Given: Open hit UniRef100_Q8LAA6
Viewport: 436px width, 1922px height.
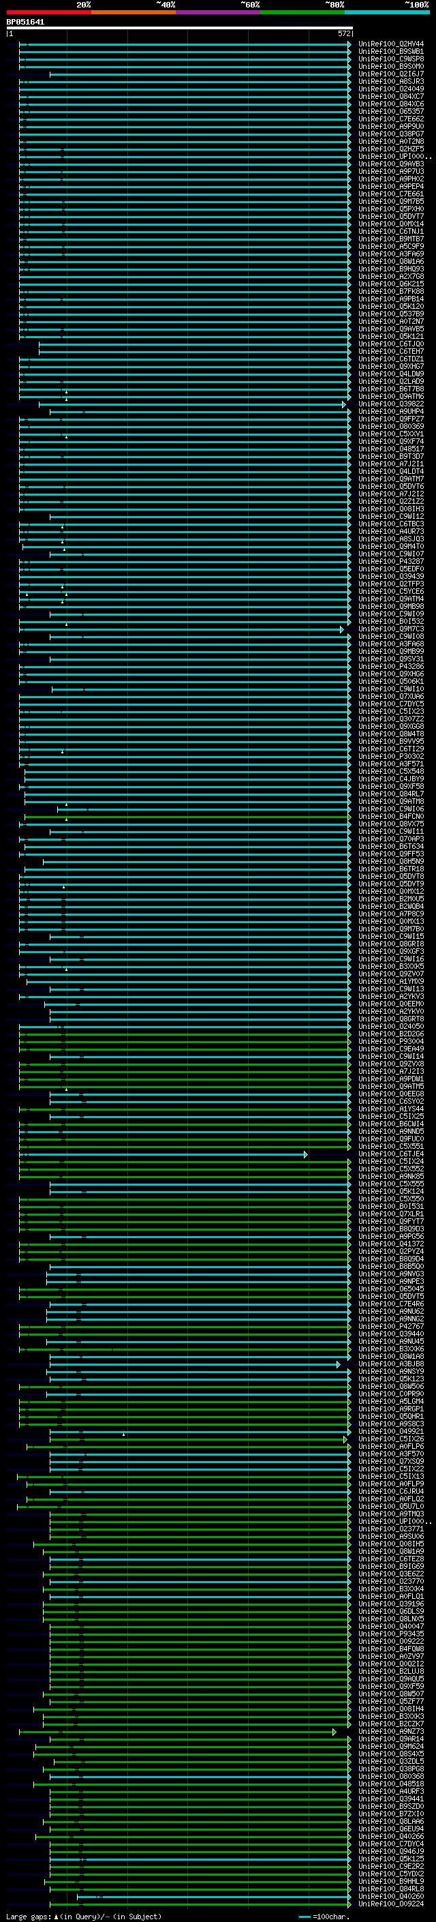Looking at the screenshot, I should [391, 1821].
